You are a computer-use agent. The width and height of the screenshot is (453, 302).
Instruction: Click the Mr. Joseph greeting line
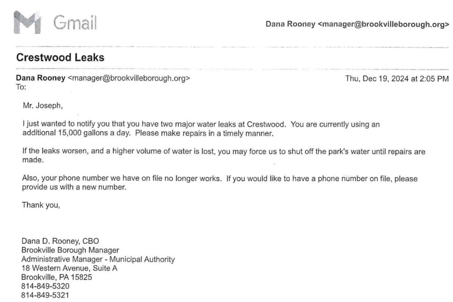(x=41, y=106)
